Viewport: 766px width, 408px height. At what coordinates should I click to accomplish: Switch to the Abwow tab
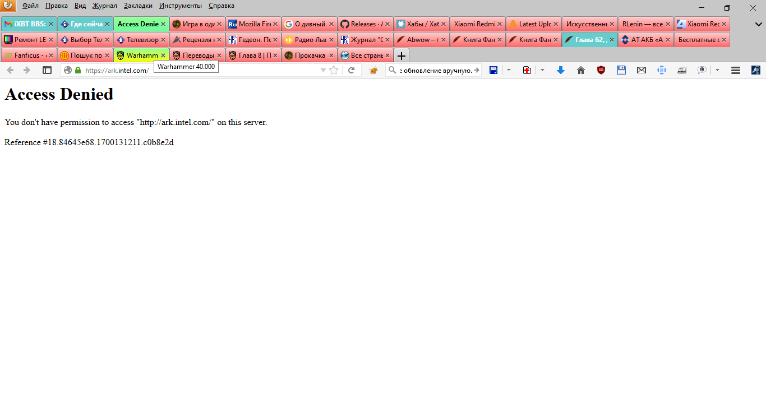[x=422, y=40]
